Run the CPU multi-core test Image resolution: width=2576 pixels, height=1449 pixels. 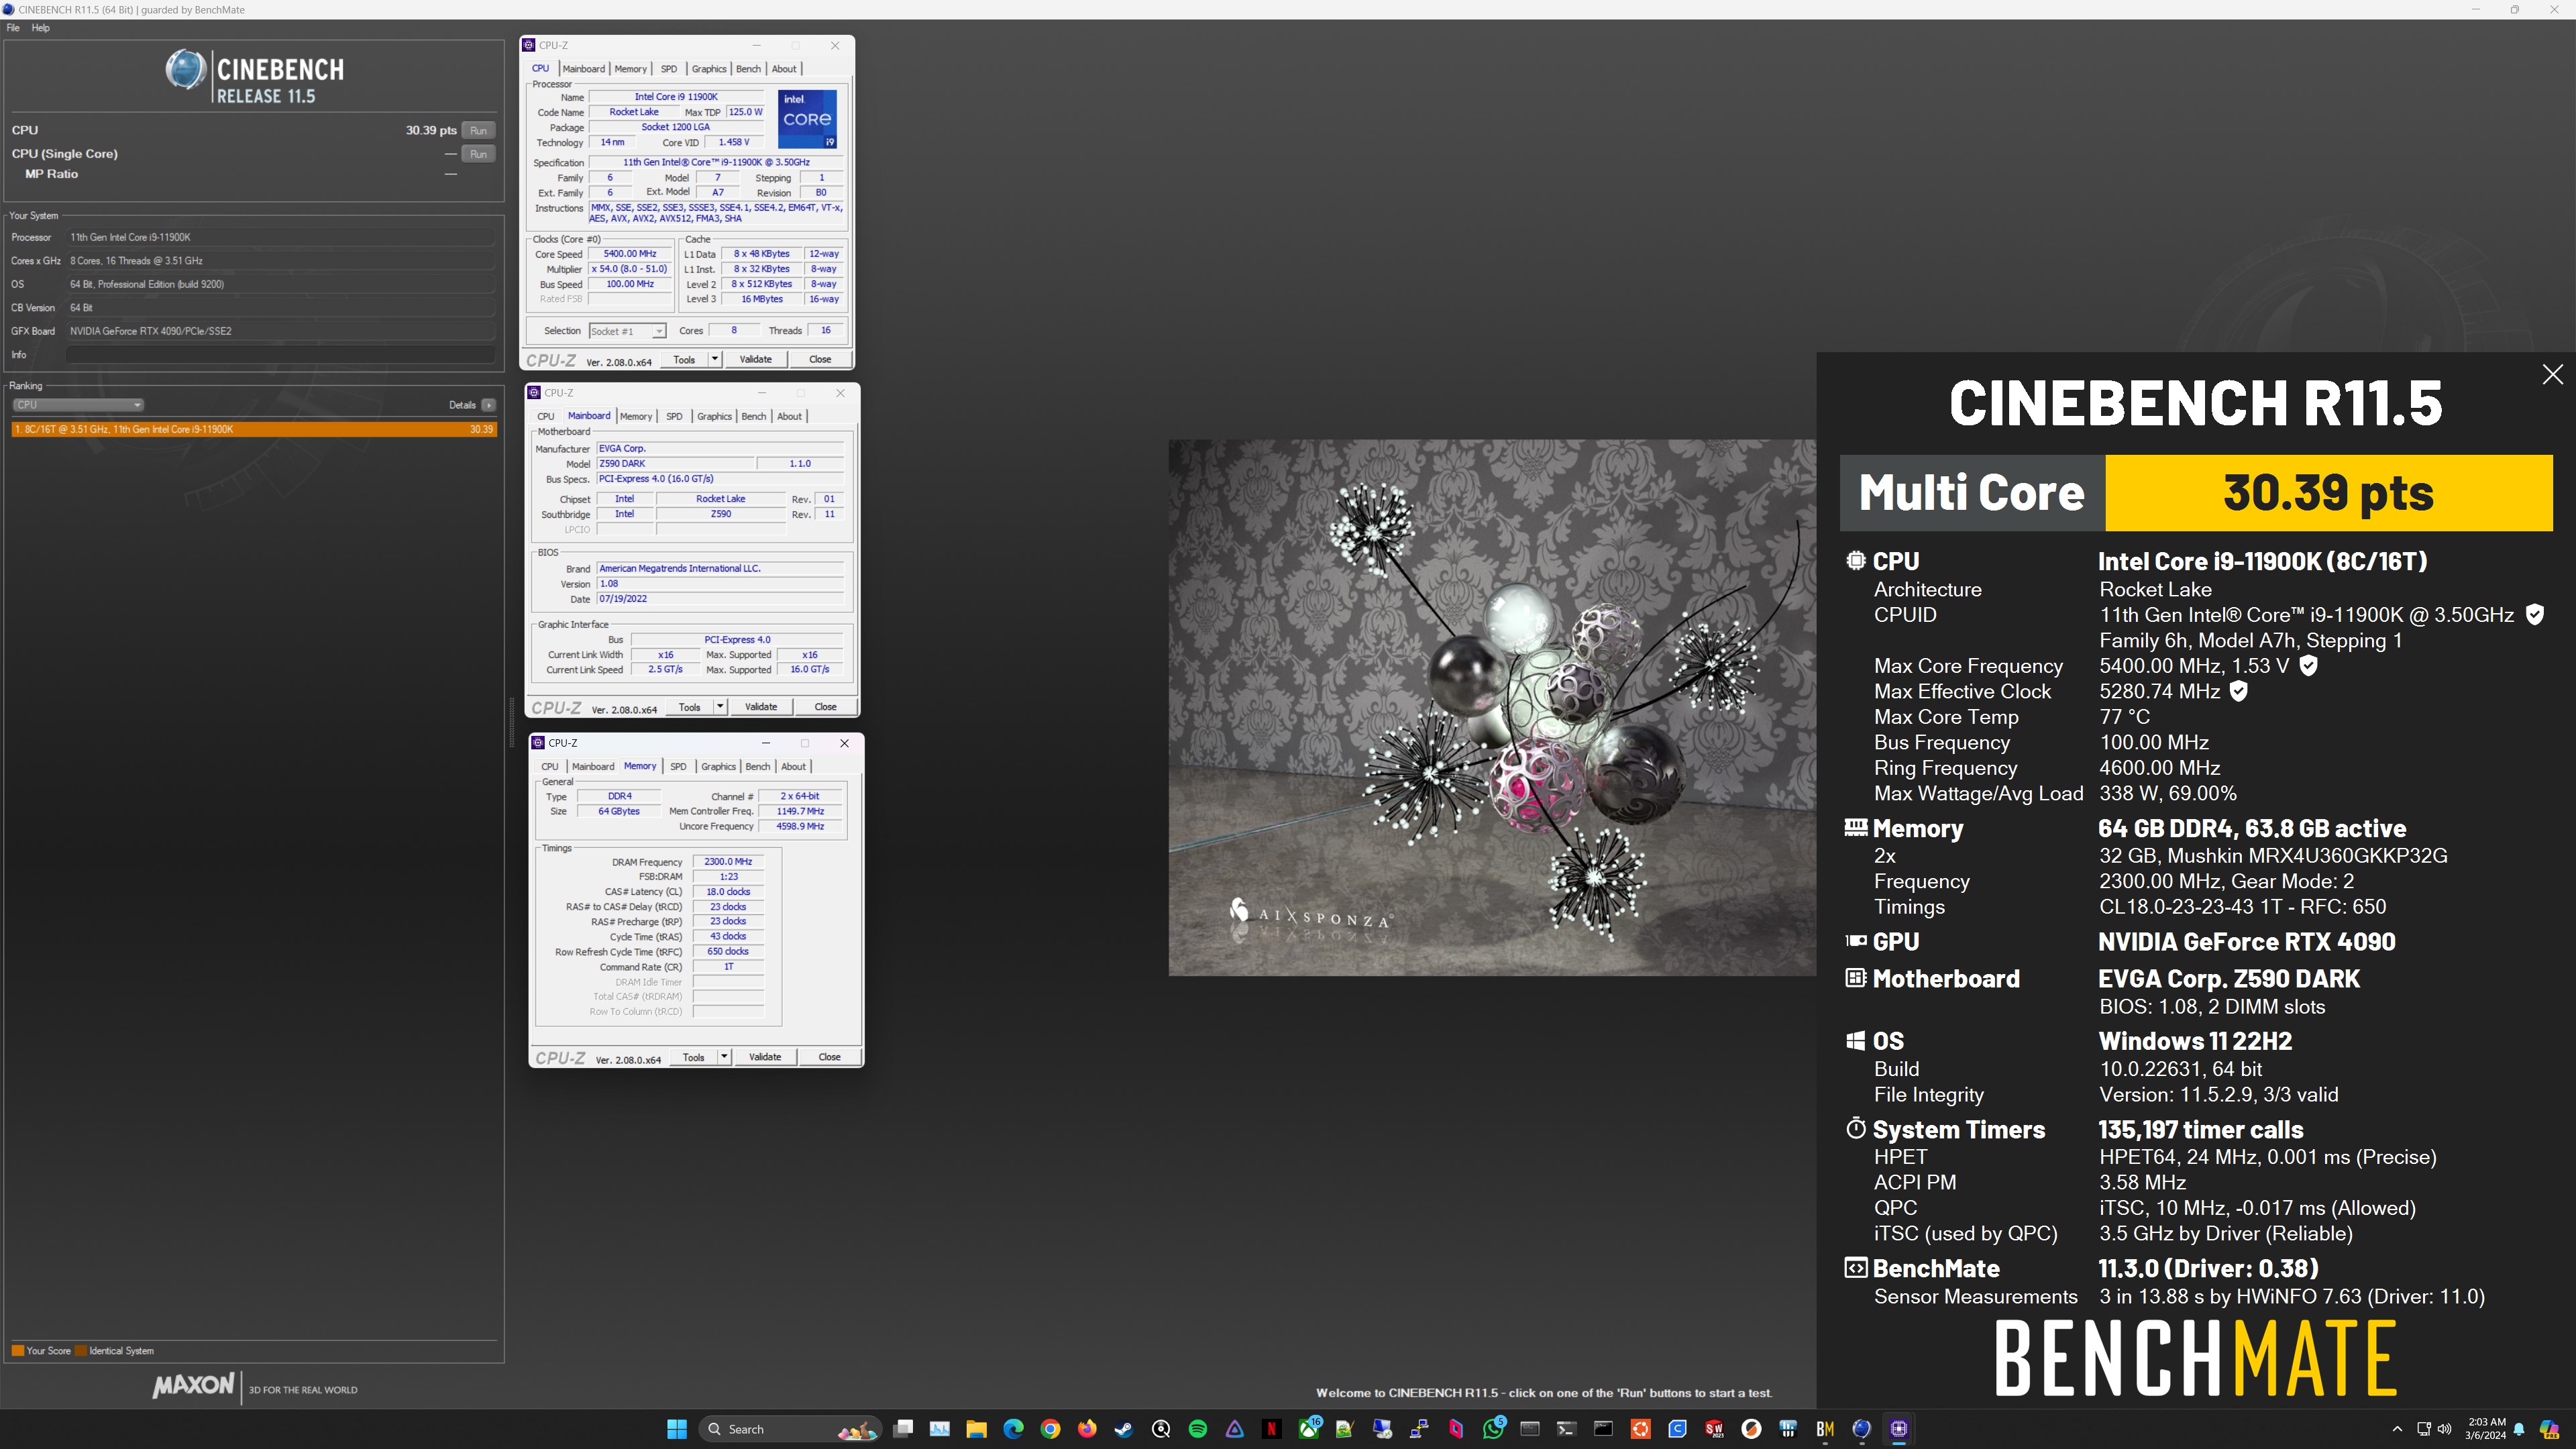click(x=478, y=131)
